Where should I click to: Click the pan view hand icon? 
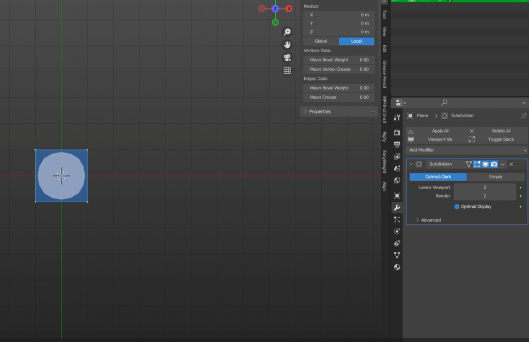coord(287,45)
